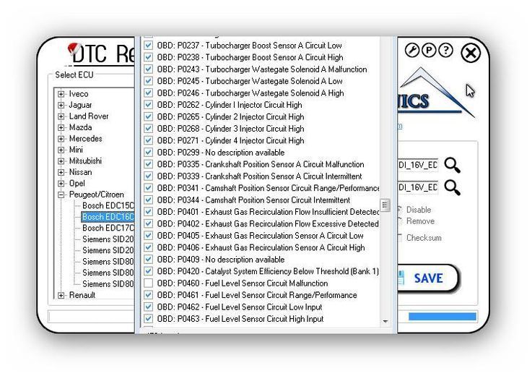Click the lower file path input field
The width and height of the screenshot is (532, 389).
(x=418, y=187)
